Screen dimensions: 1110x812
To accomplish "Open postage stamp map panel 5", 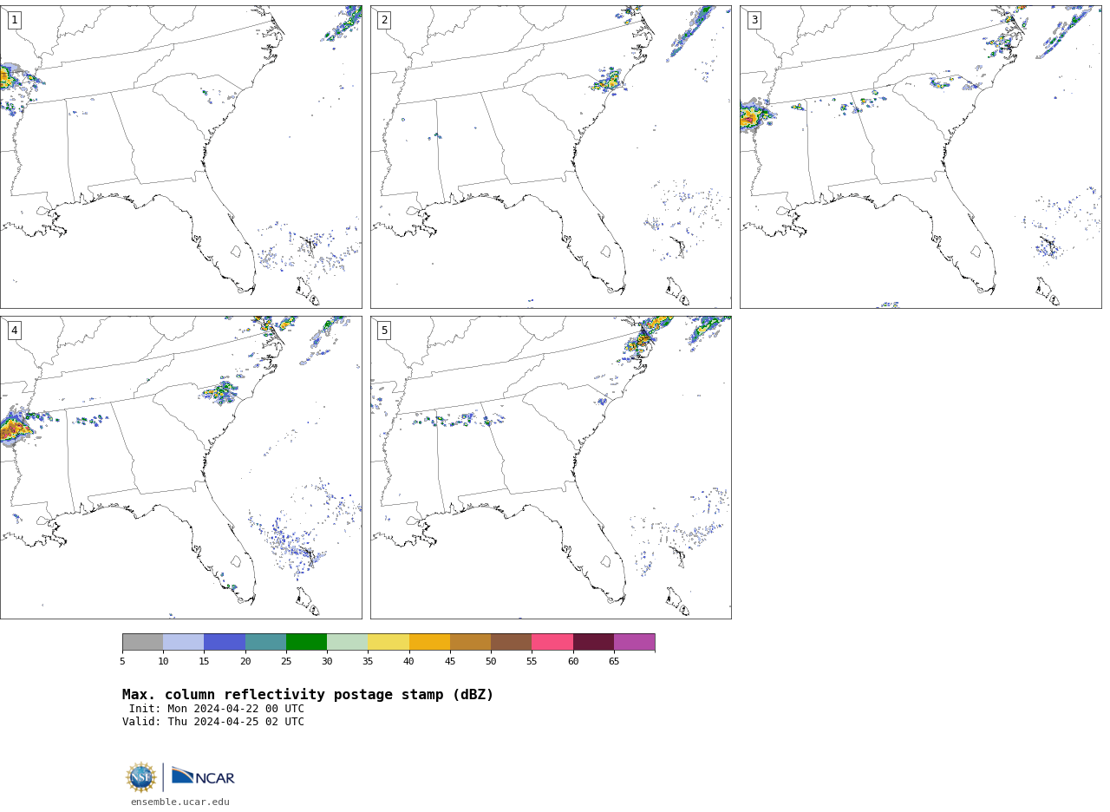I will pos(551,468).
